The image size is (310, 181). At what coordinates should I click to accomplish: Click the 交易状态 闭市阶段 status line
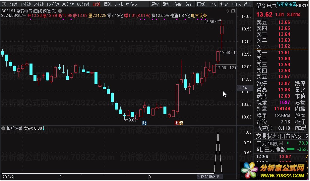tap(282, 136)
